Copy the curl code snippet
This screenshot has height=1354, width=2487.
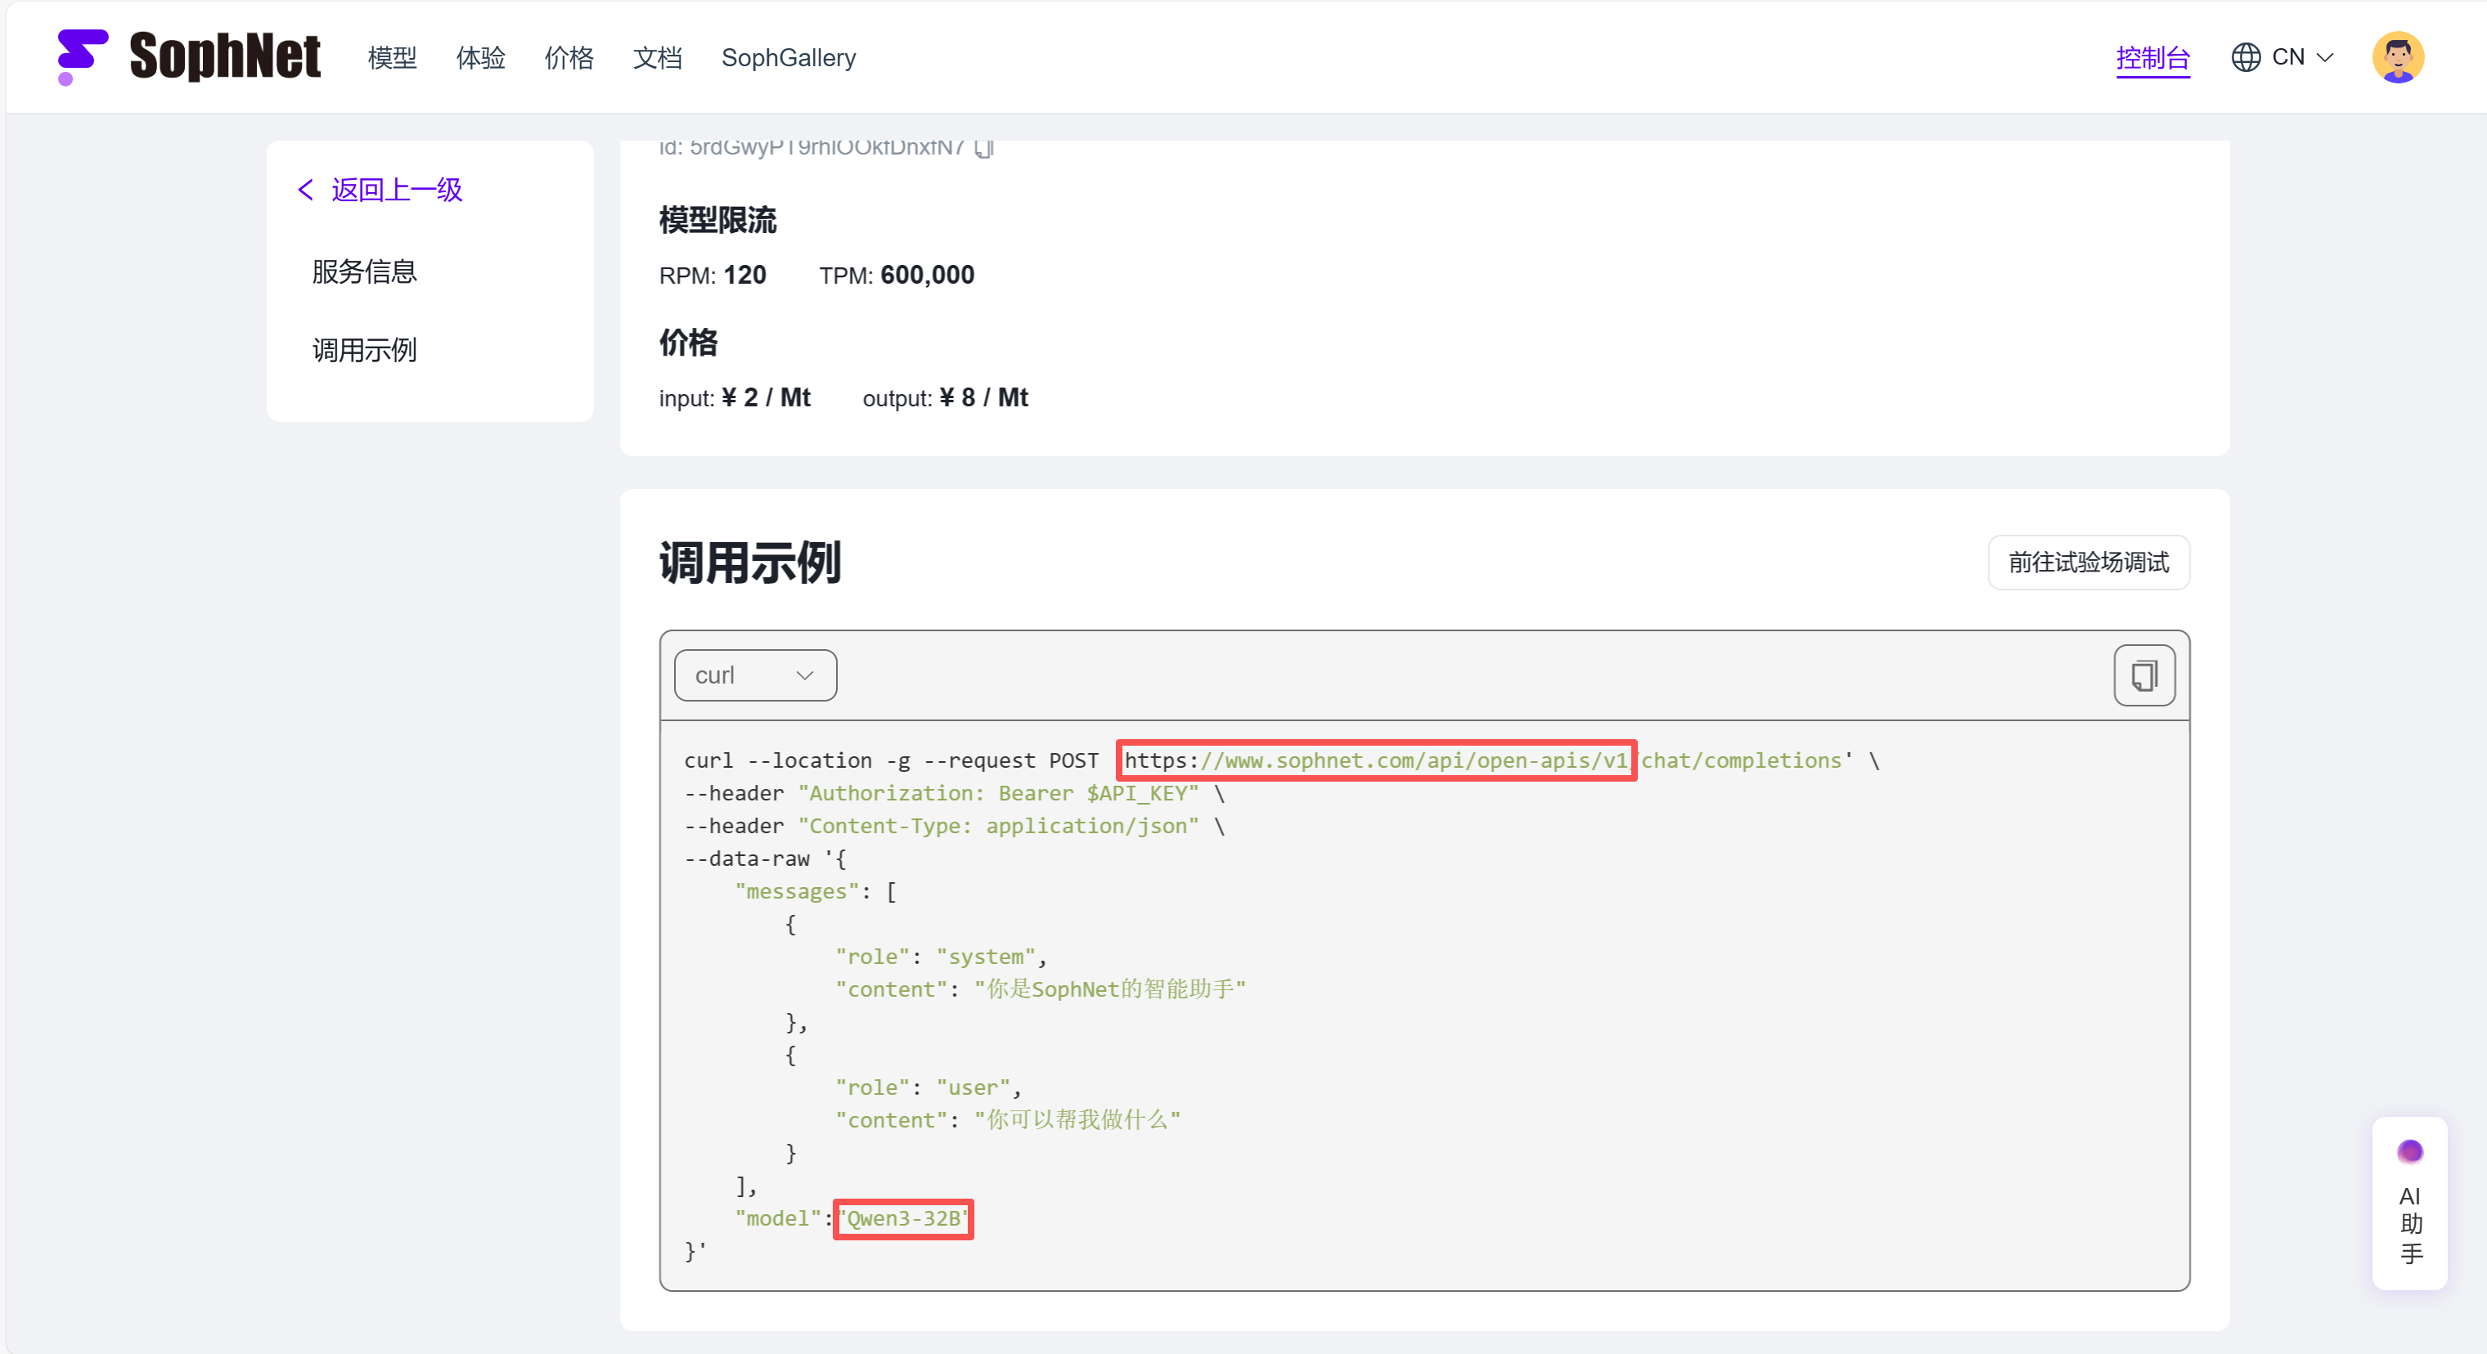2143,675
